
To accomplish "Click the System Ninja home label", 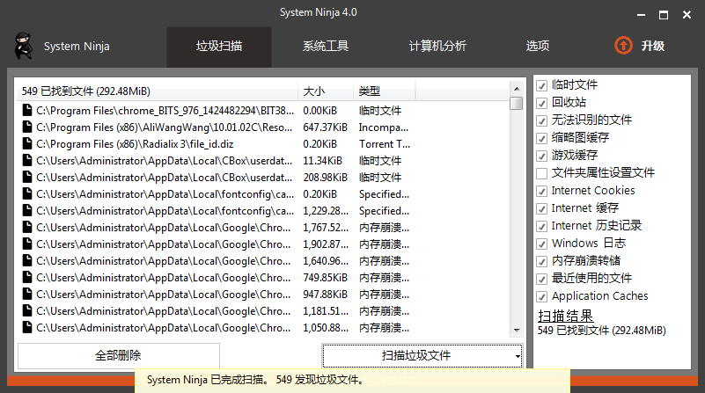I will click(x=77, y=47).
